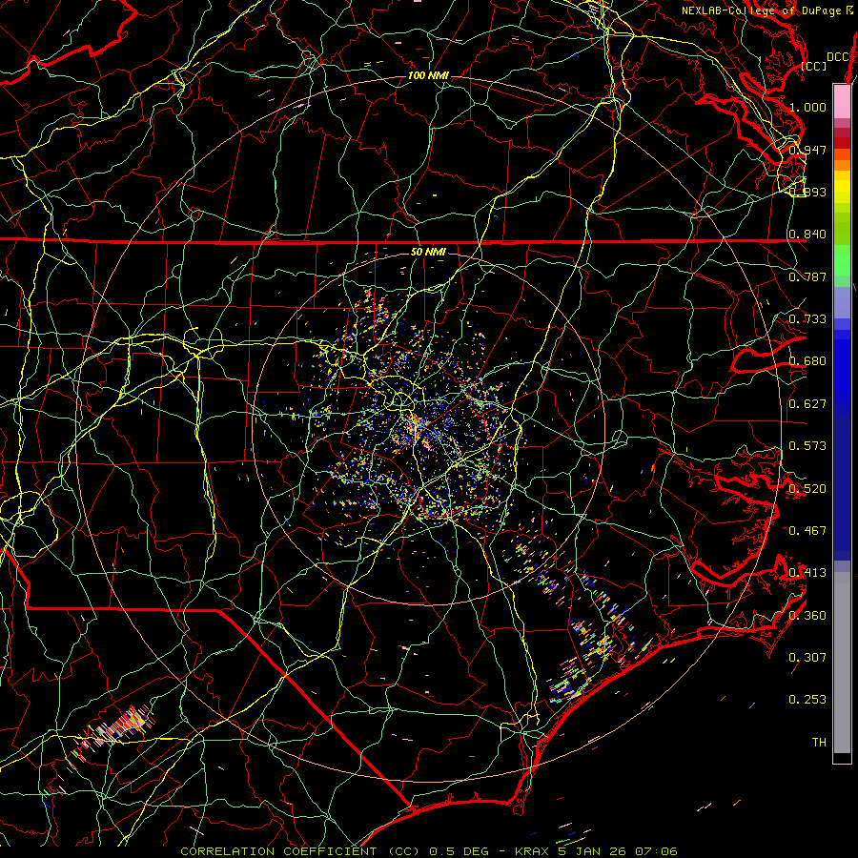Click the gray lower segment of color bar
Image resolution: width=858 pixels, height=858 pixels.
coord(842,663)
